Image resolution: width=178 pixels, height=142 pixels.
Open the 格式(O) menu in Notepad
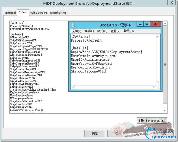[102, 31]
